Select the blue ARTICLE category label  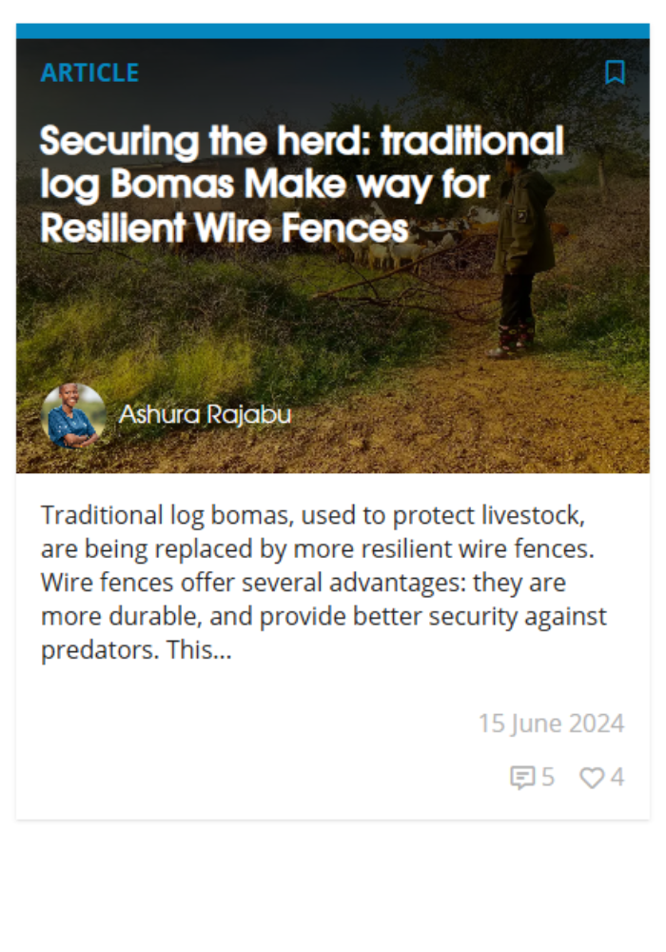(x=89, y=73)
